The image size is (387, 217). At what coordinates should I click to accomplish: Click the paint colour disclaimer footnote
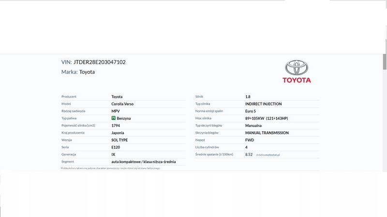111,168
